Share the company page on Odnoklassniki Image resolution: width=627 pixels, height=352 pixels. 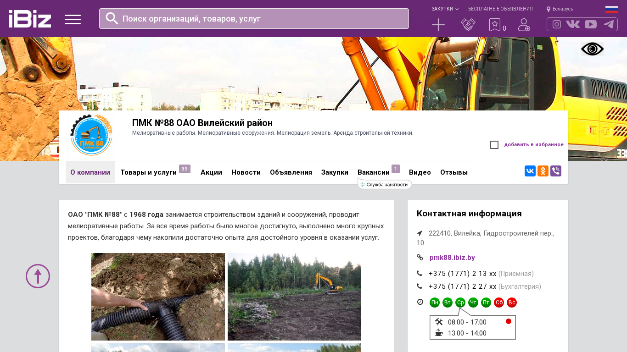tap(543, 171)
